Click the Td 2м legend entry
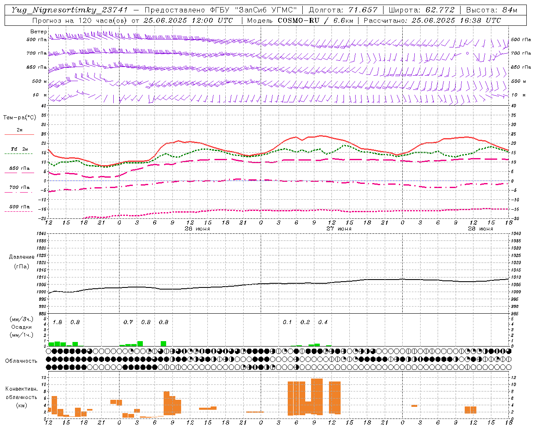Image resolution: width=533 pixels, height=426 pixels. click(19, 149)
